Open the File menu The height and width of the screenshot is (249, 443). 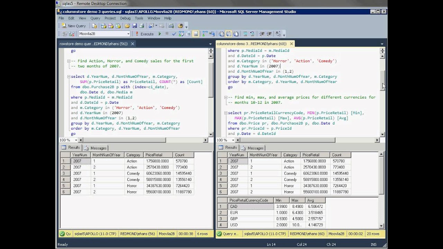[61, 18]
